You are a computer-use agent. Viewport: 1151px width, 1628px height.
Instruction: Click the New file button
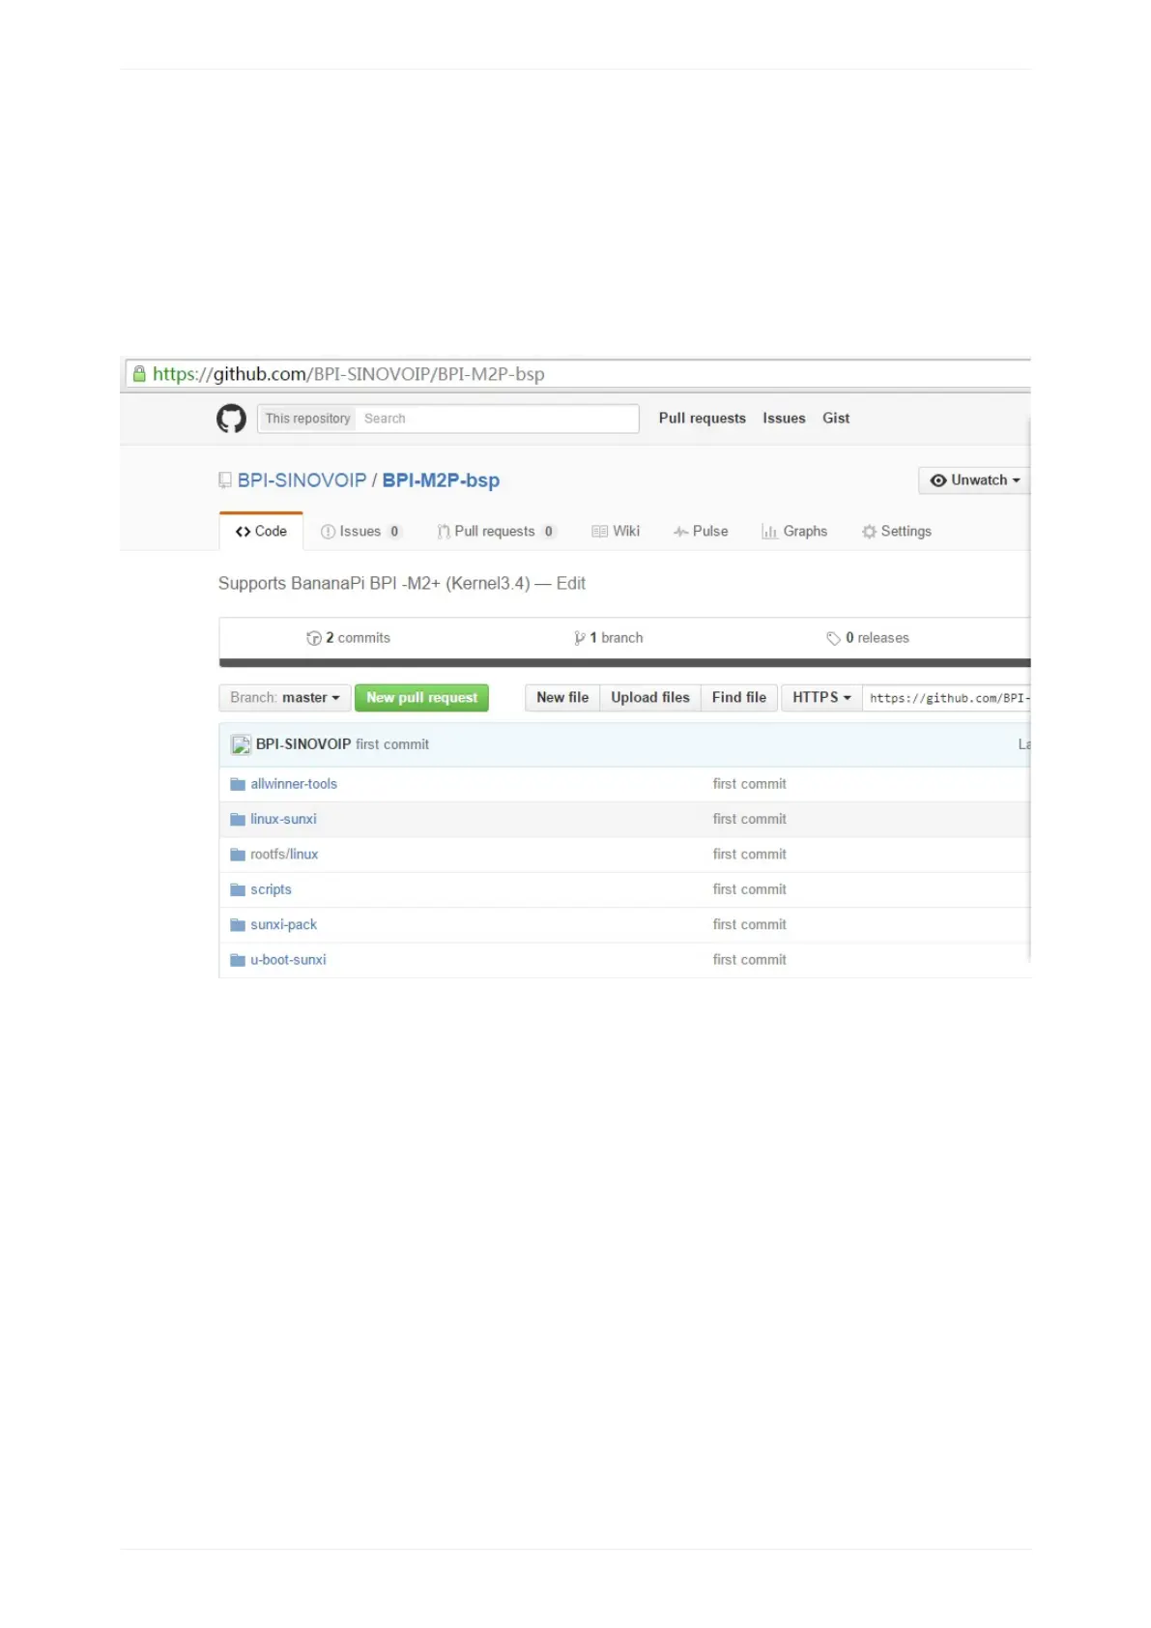pos(562,698)
